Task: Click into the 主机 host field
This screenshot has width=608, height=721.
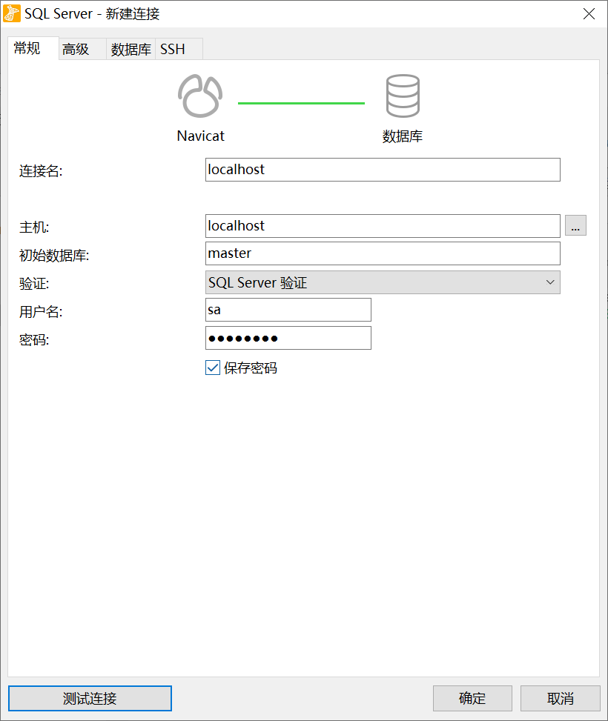Action: point(382,226)
